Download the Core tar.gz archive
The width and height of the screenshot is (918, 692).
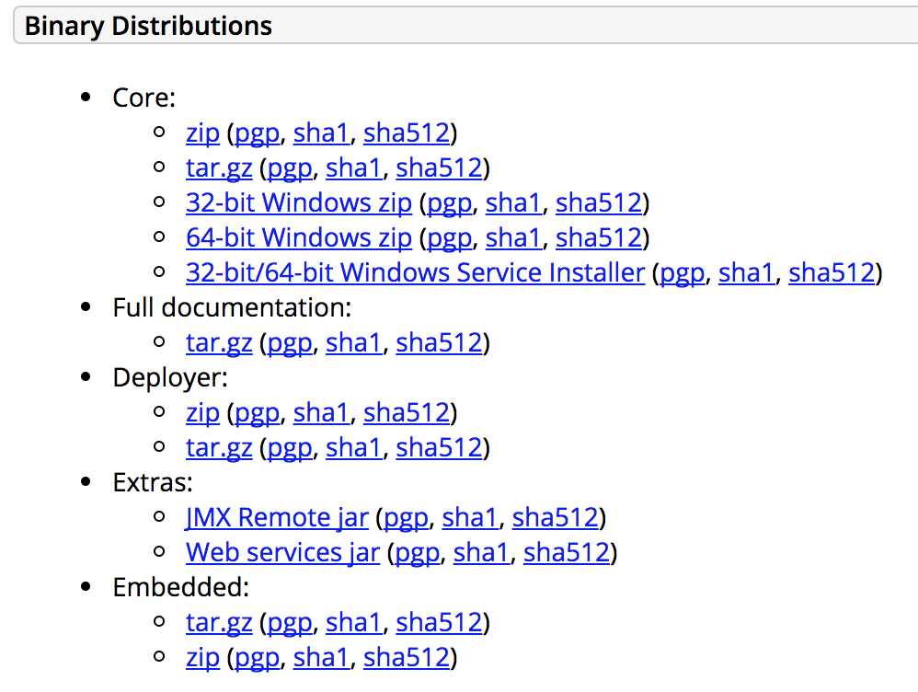(x=219, y=168)
